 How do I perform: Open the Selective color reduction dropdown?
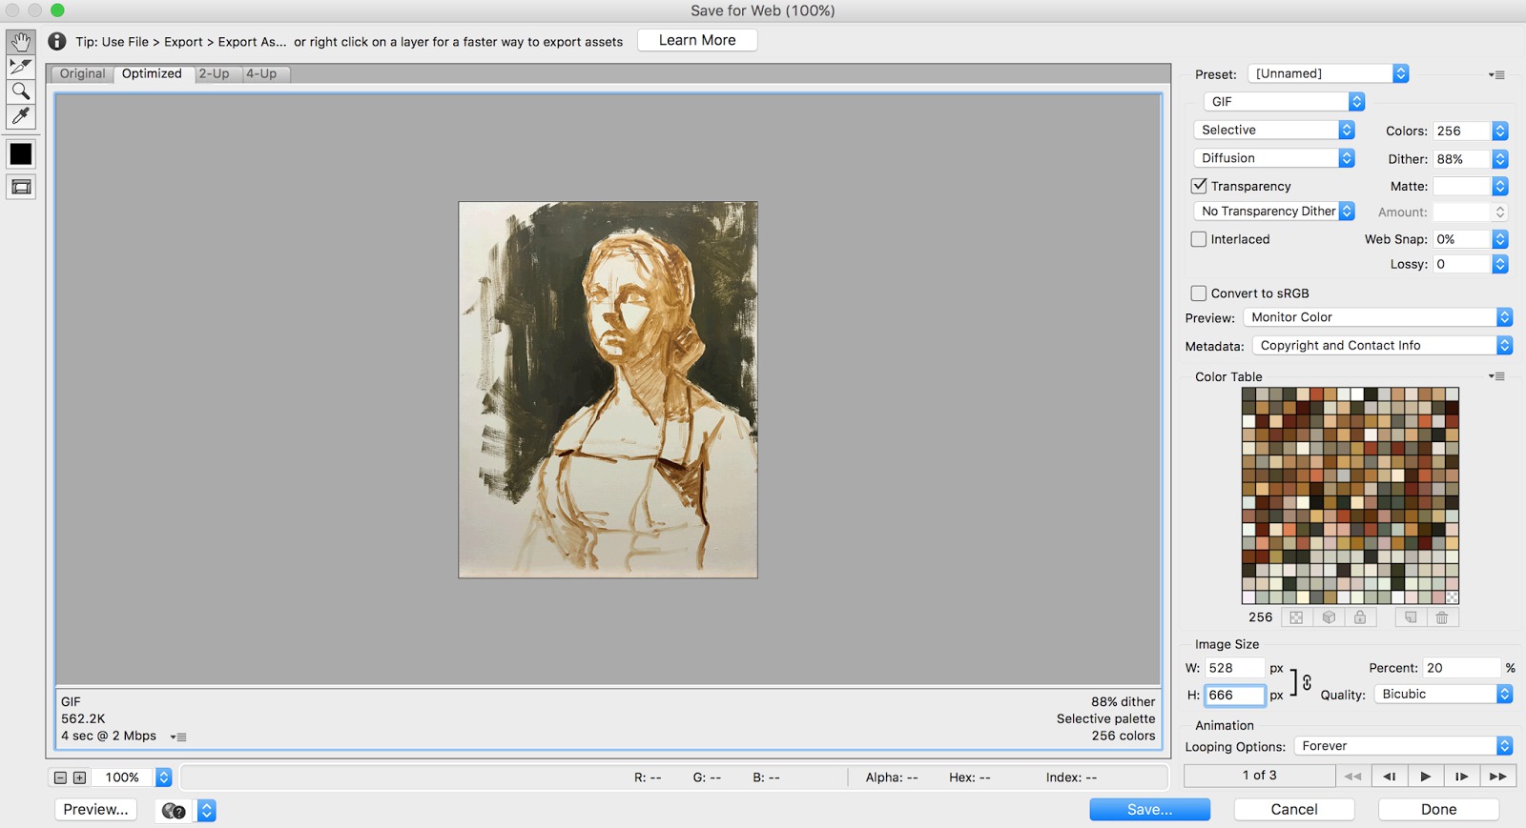coord(1274,130)
